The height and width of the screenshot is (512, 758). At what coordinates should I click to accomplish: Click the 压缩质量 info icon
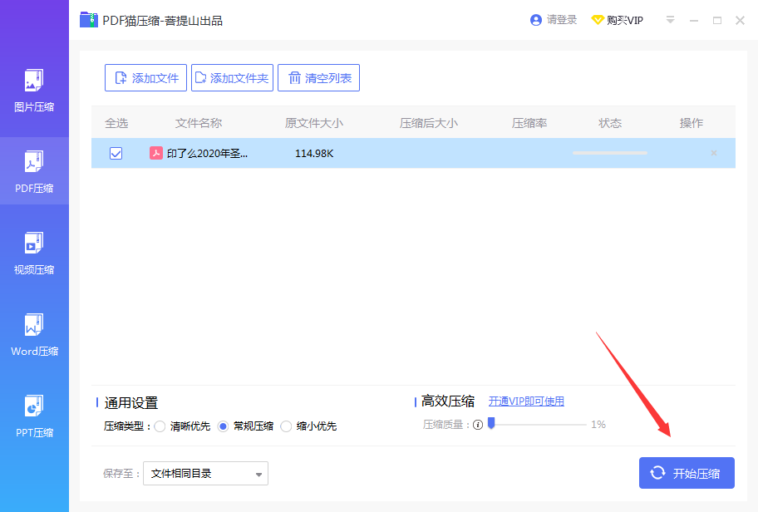point(478,425)
